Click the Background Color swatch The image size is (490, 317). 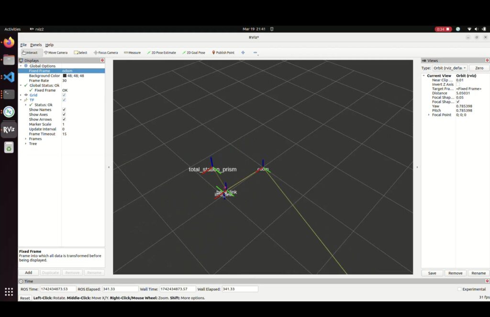click(x=65, y=76)
